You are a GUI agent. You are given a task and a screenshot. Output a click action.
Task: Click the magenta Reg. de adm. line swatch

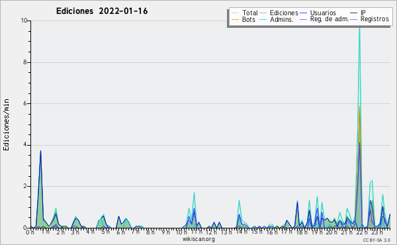pos(303,19)
